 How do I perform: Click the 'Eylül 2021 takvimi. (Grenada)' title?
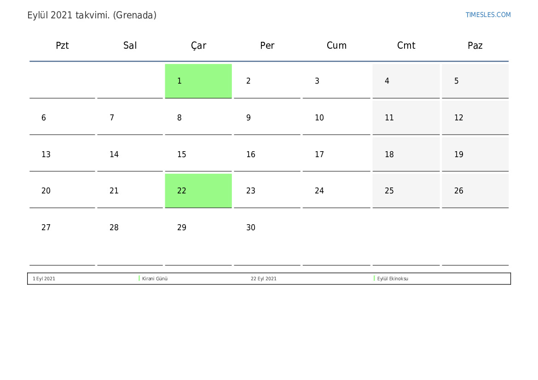[x=92, y=15]
